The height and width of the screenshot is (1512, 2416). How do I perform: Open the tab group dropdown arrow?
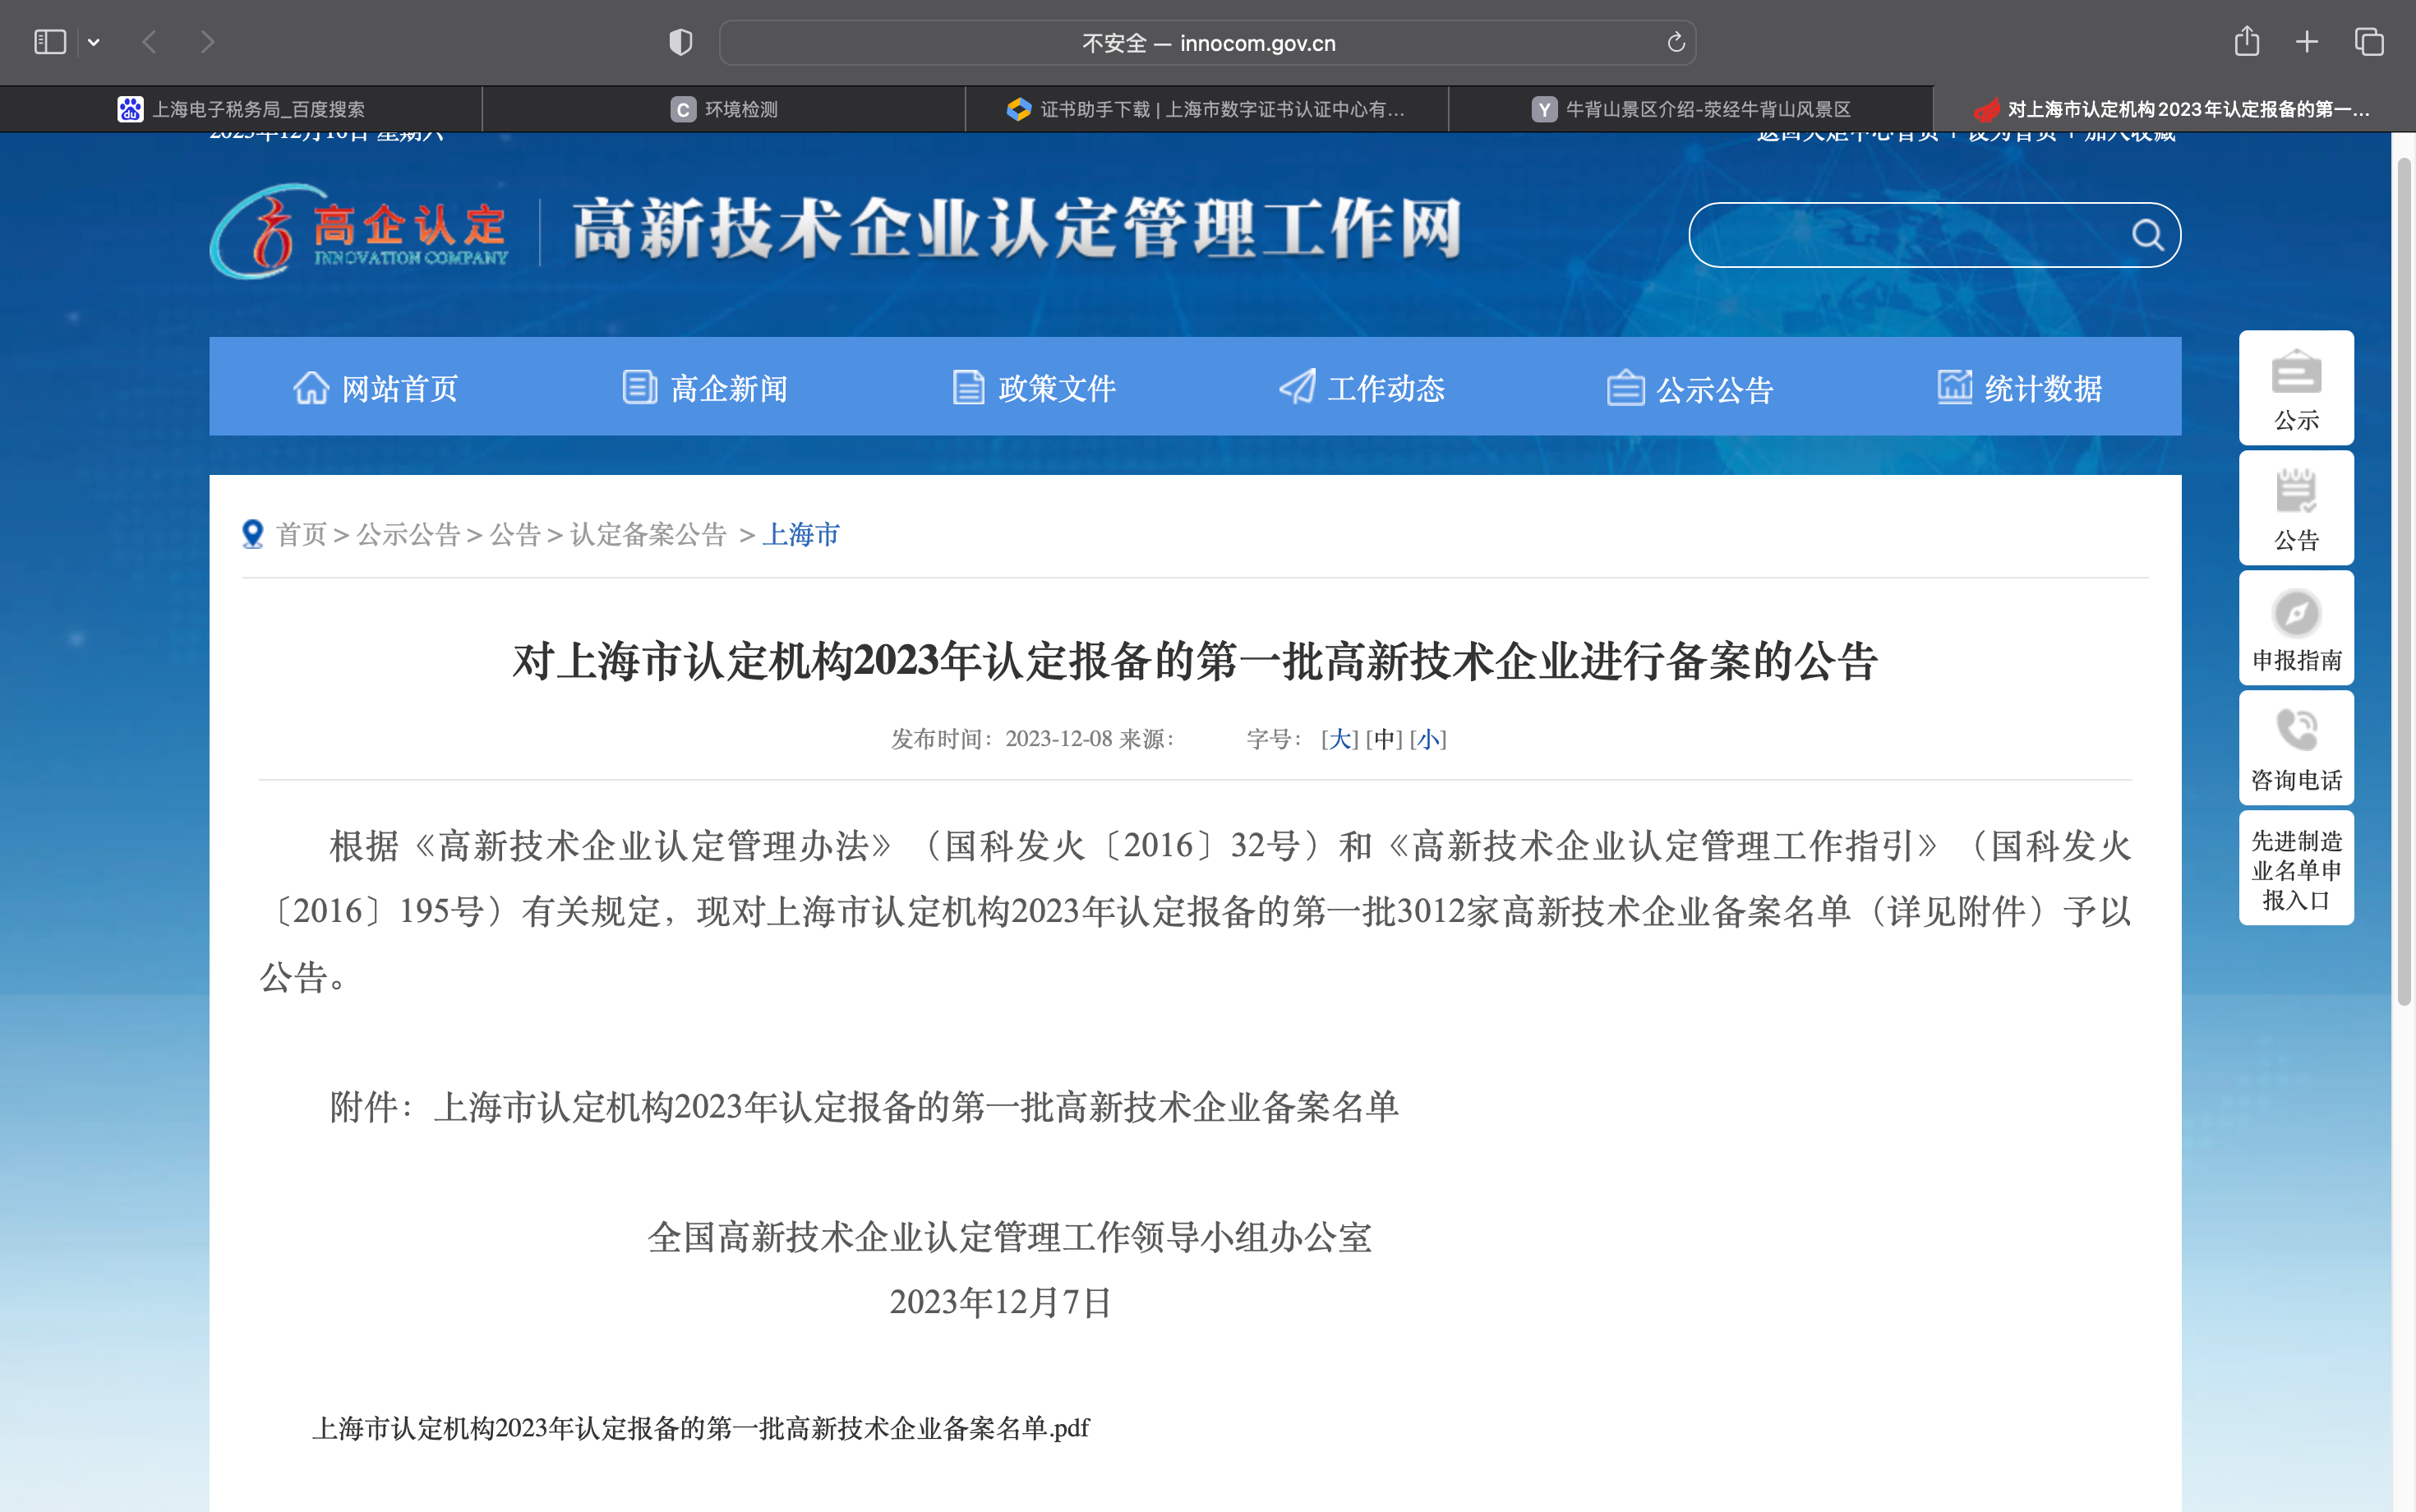(94, 42)
